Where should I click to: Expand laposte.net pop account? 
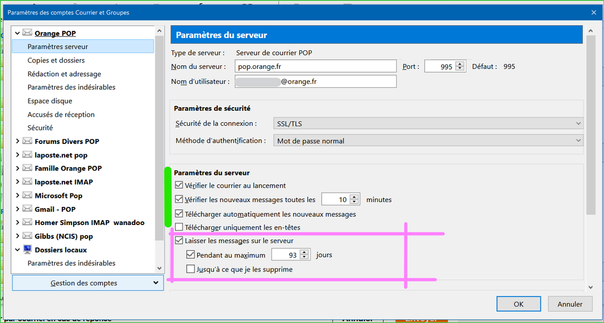tap(18, 155)
